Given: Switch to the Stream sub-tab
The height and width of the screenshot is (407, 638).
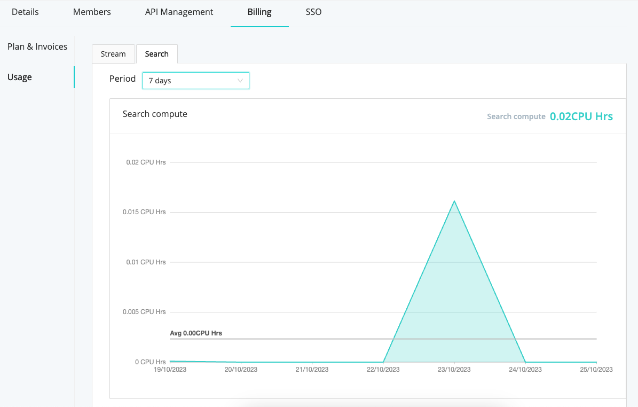Looking at the screenshot, I should (x=113, y=53).
